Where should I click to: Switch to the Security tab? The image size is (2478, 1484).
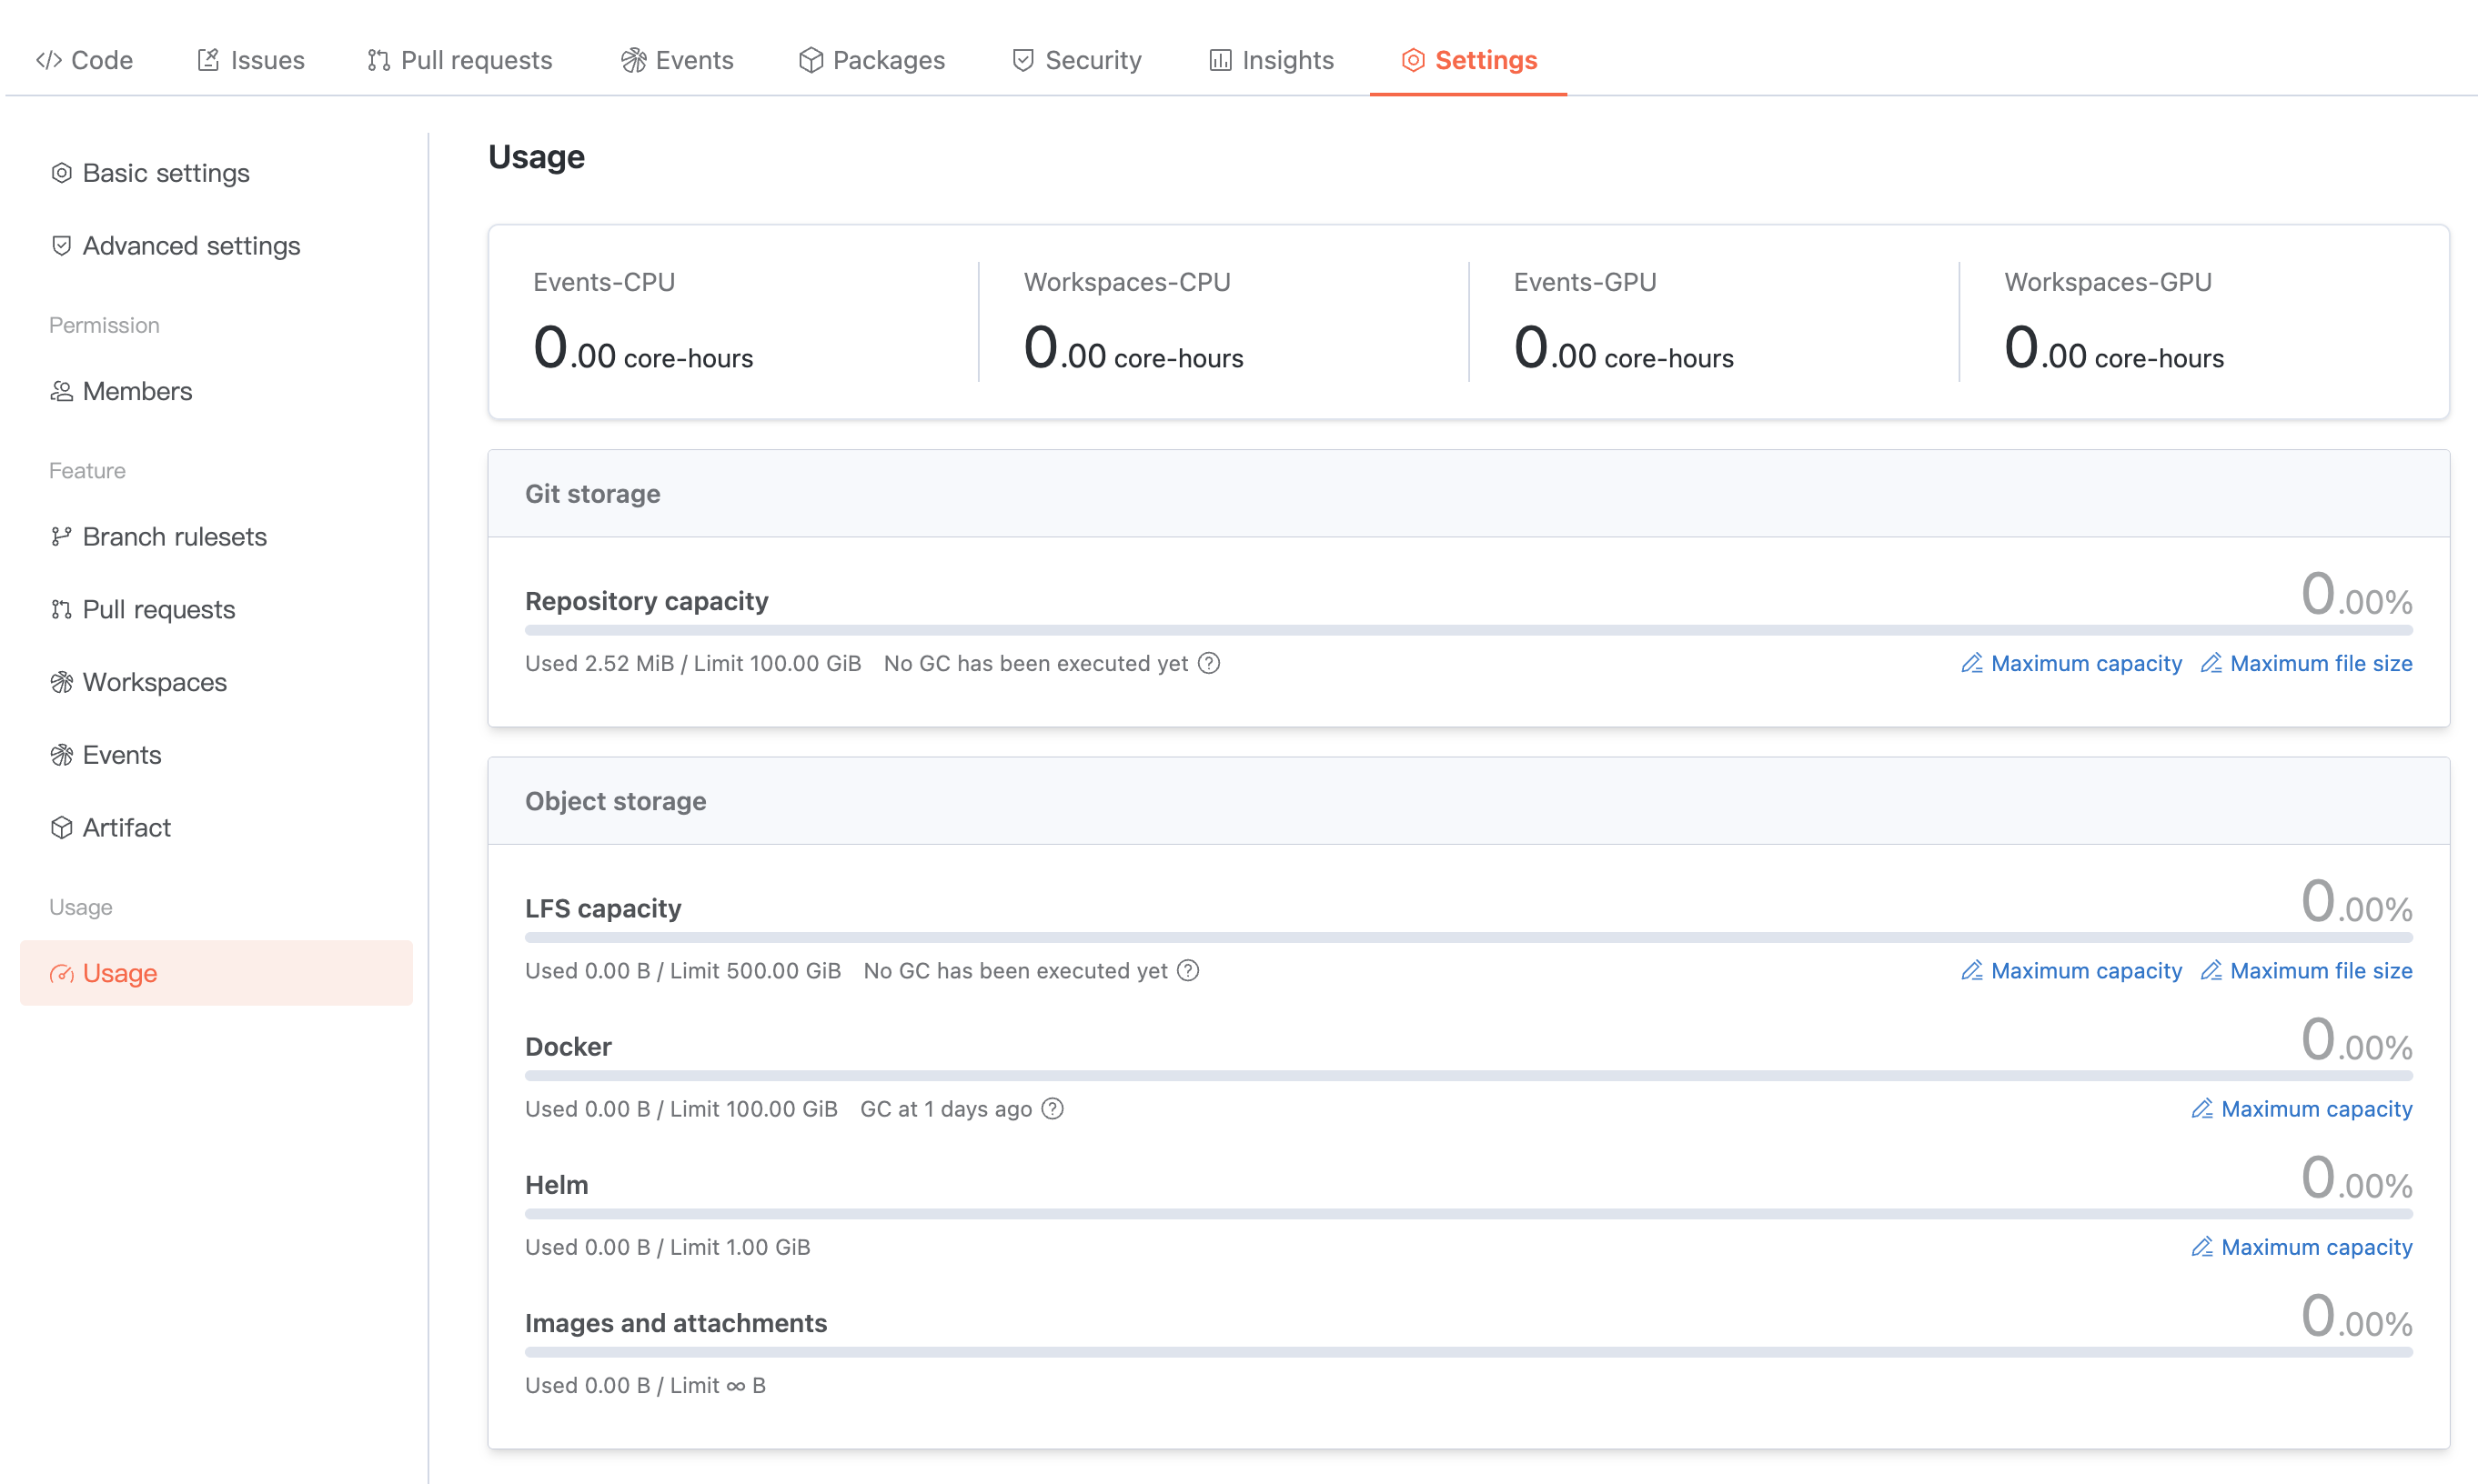click(1076, 60)
